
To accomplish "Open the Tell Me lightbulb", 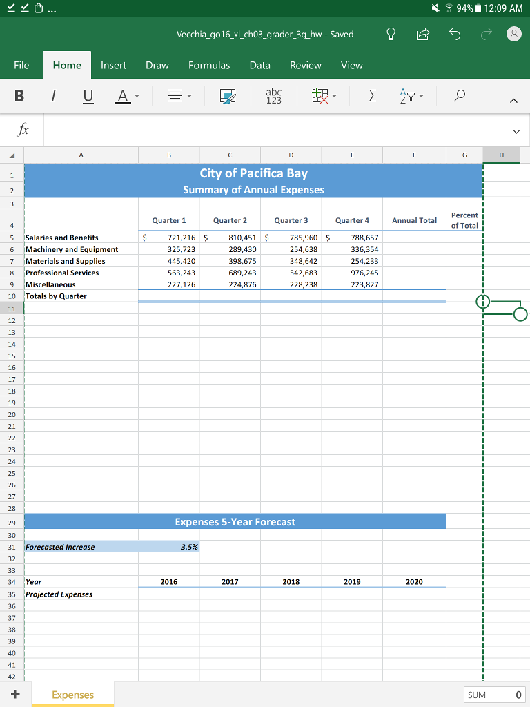I will click(x=391, y=35).
